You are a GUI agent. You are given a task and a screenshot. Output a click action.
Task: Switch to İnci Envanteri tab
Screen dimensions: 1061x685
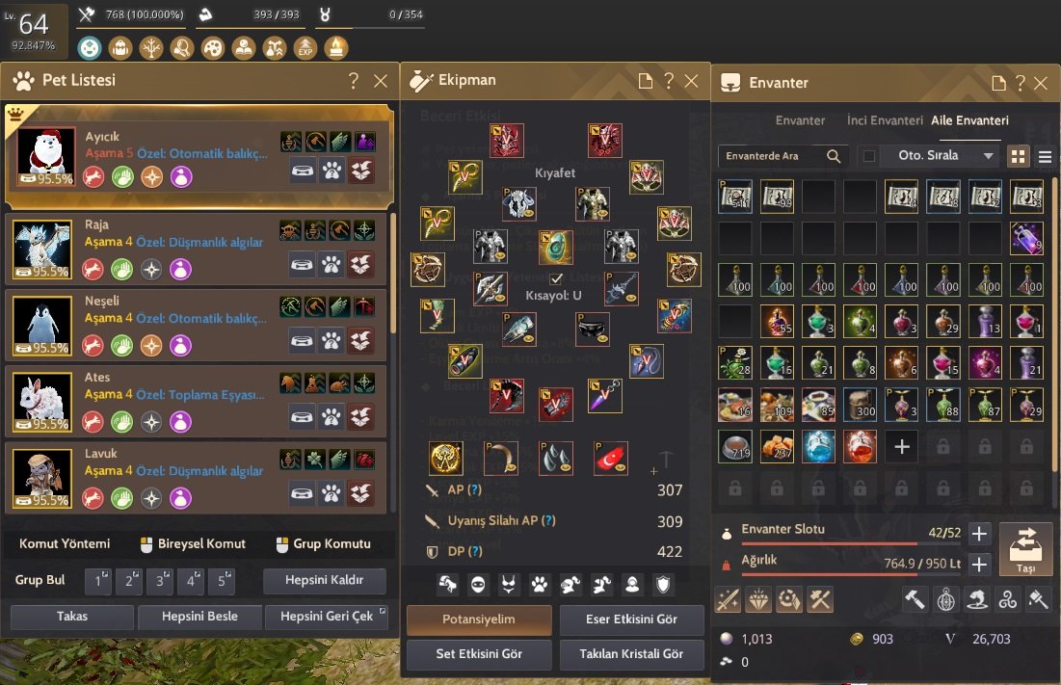pos(885,120)
